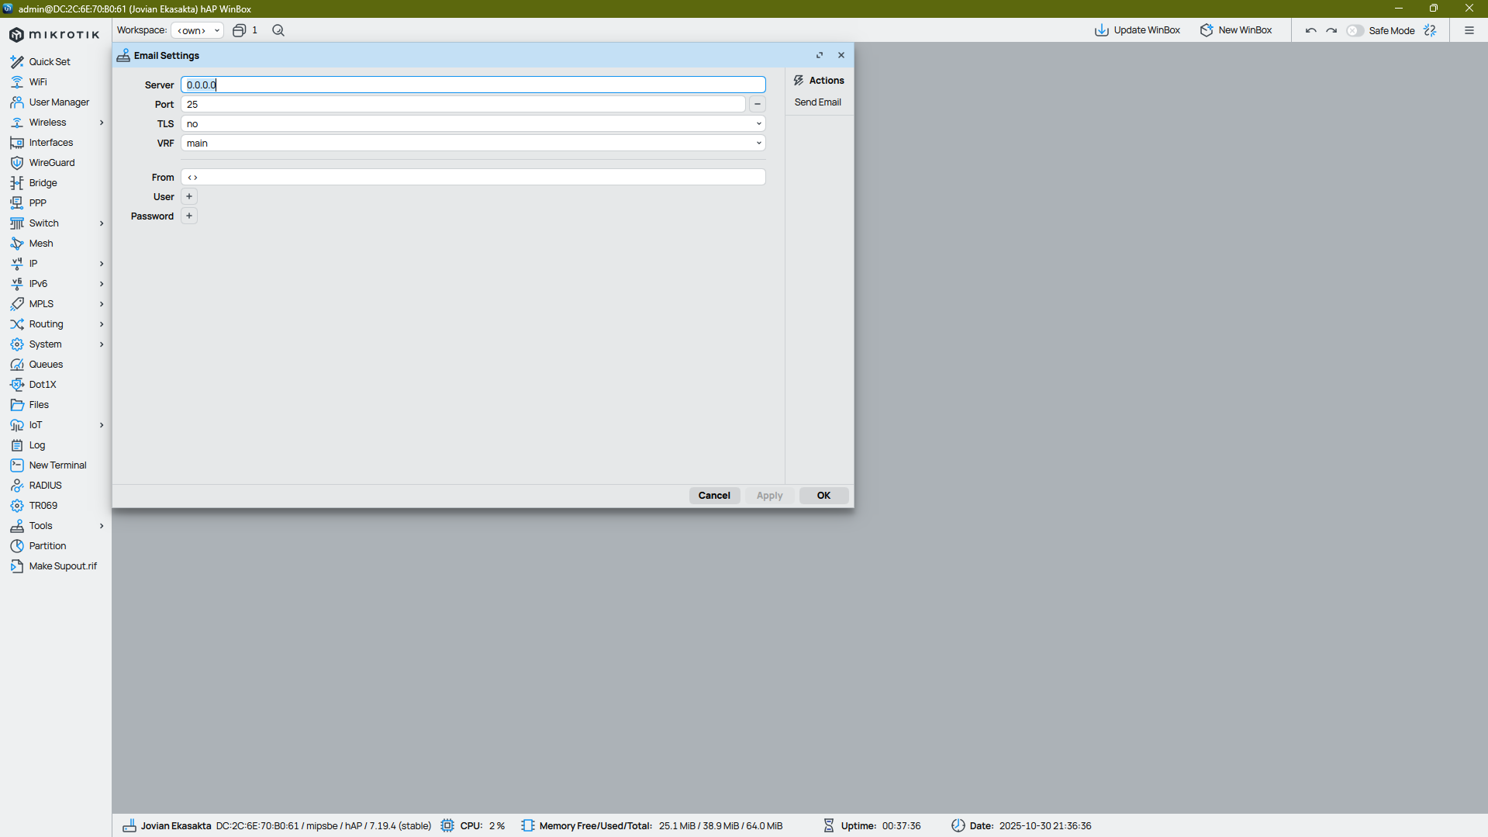Detach the Email Settings window
This screenshot has height=837, width=1488.
(x=820, y=55)
